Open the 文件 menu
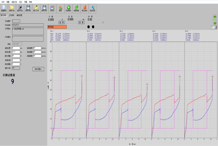 pos(3,1)
